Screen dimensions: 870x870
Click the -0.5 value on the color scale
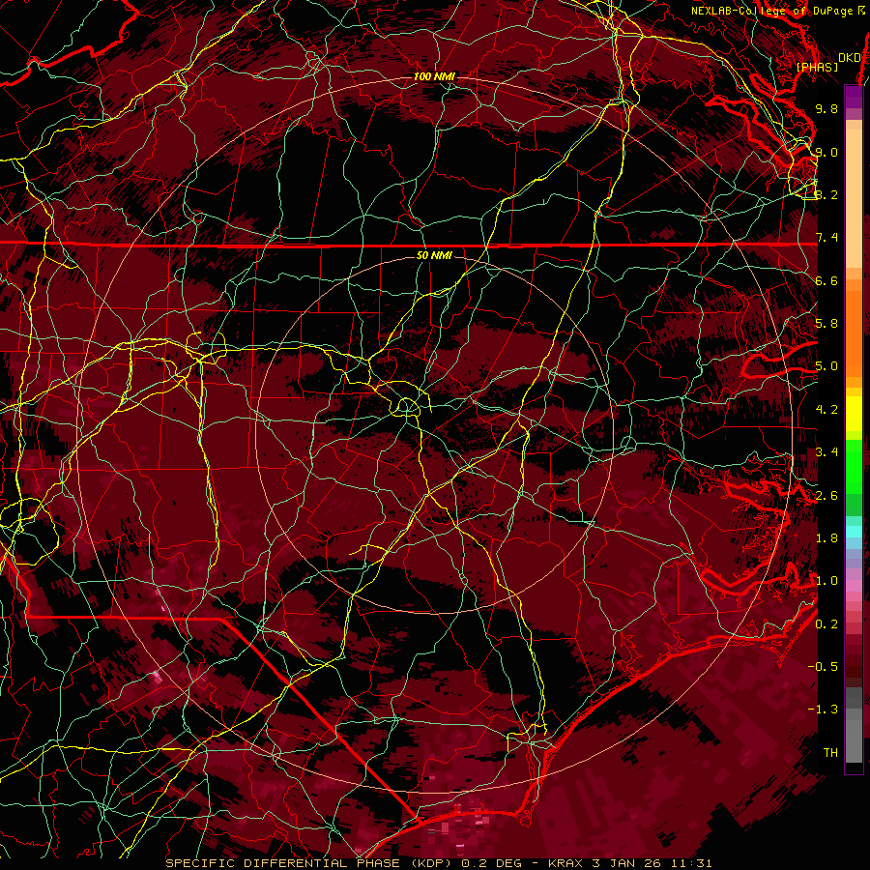823,667
